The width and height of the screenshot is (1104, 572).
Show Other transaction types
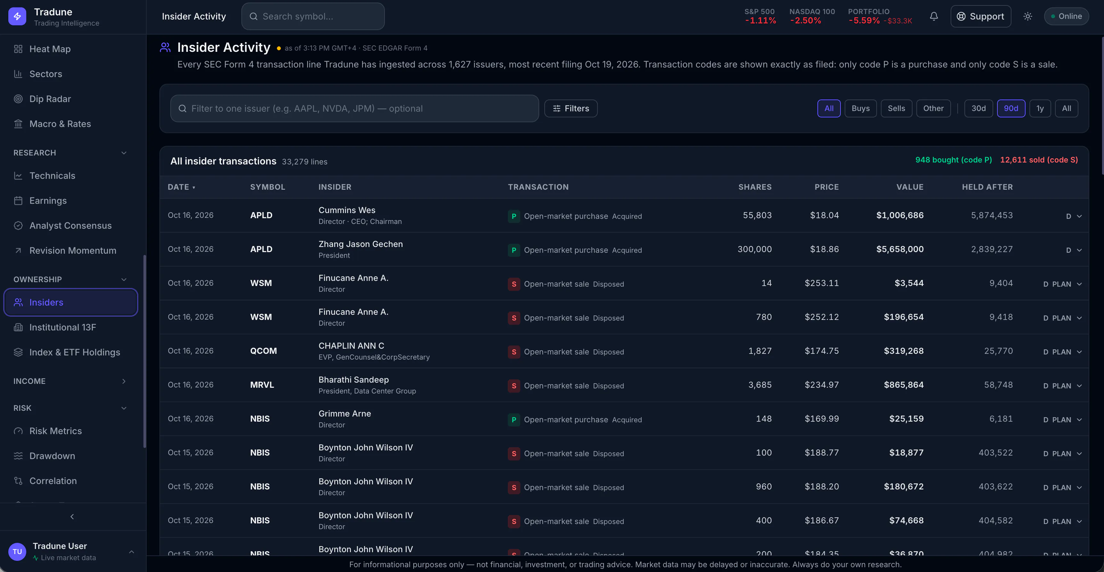[933, 108]
